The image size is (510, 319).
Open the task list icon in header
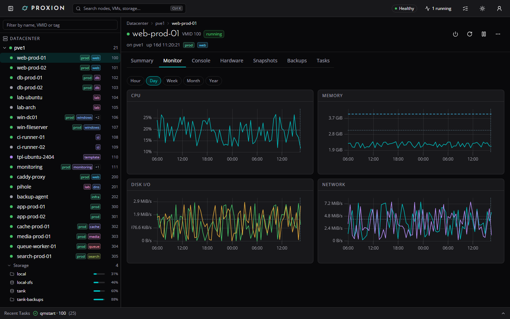[465, 9]
